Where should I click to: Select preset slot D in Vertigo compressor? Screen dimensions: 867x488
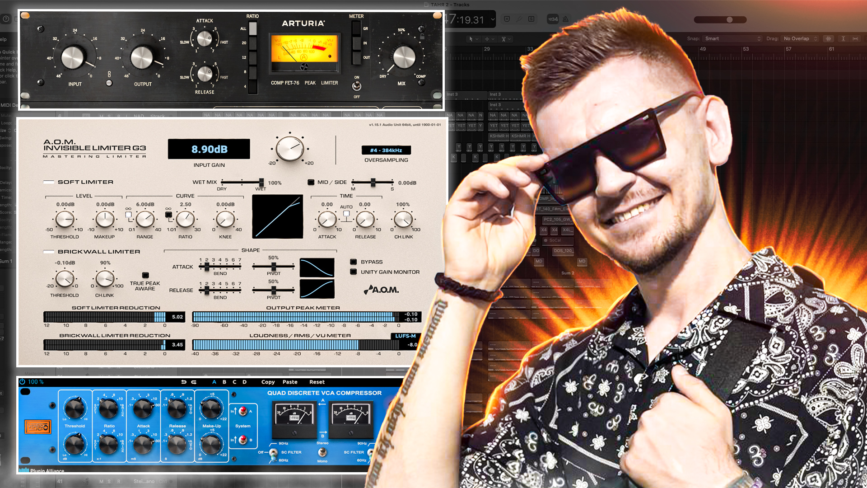244,382
